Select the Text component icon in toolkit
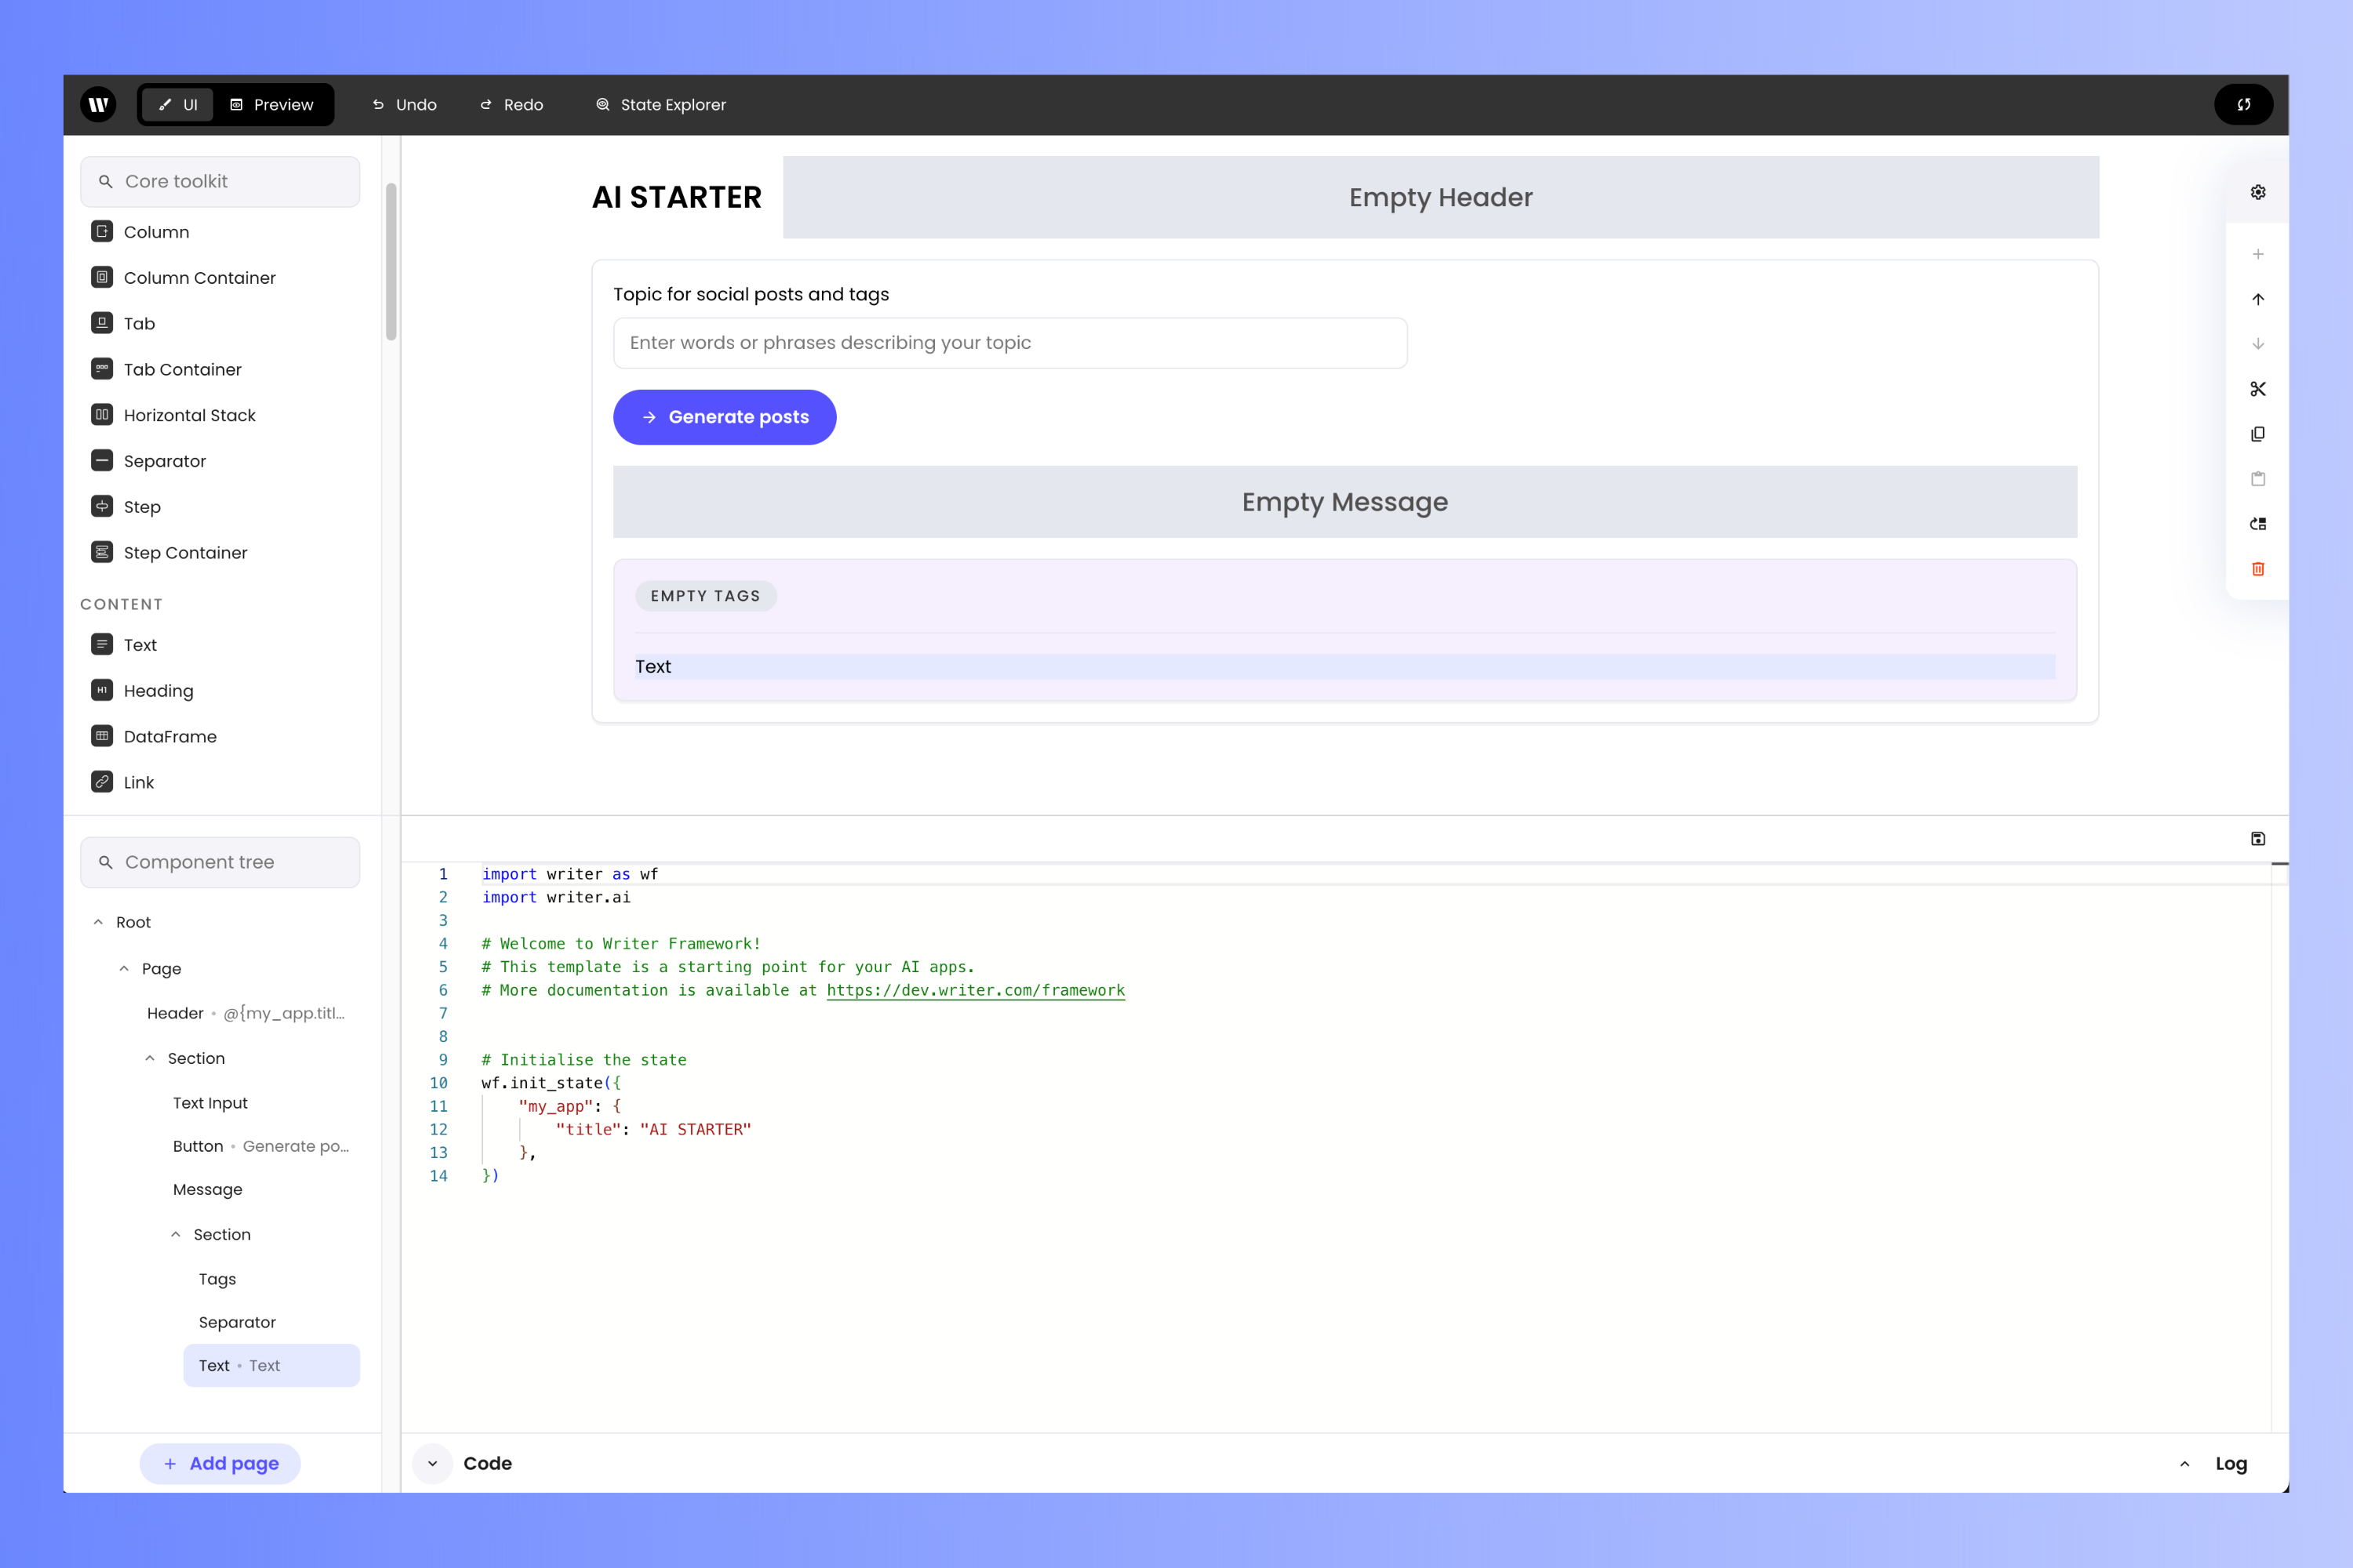 [102, 645]
